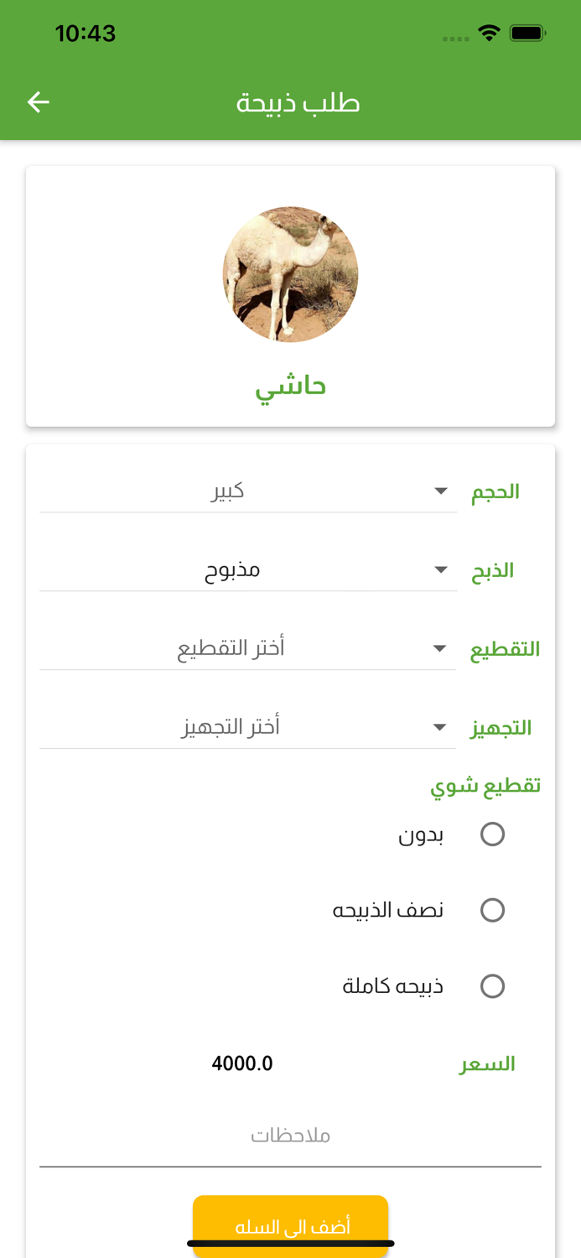581x1258 pixels.
Task: Expand the أختر التقطيع dropdown
Action: coord(247,647)
